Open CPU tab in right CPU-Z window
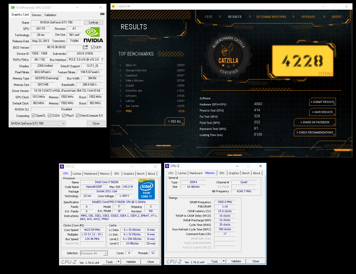This screenshot has height=274, width=356. point(171,173)
